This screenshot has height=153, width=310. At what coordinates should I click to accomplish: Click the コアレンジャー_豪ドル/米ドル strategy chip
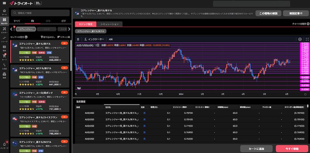tap(91, 31)
